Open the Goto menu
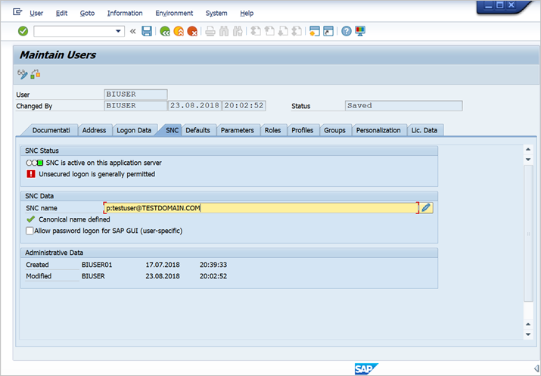541x376 pixels. coord(87,13)
